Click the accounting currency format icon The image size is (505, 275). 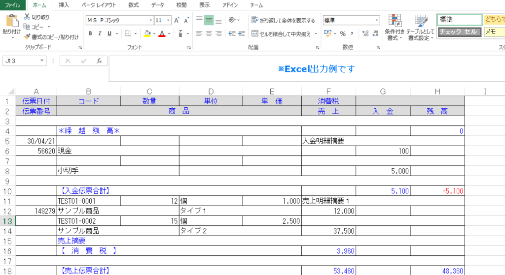coord(328,33)
